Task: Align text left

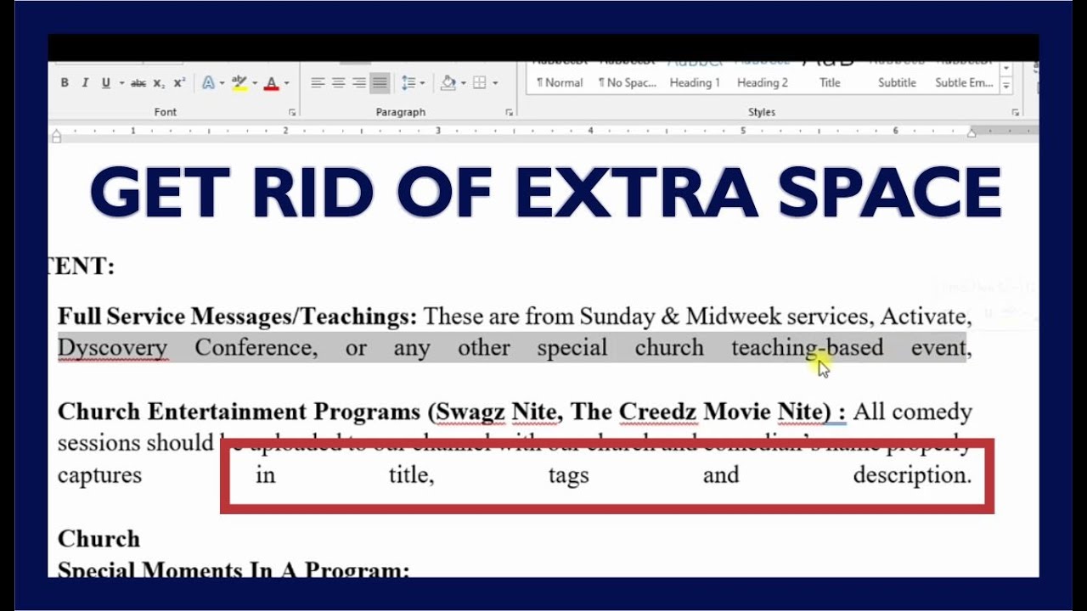Action: tap(318, 83)
